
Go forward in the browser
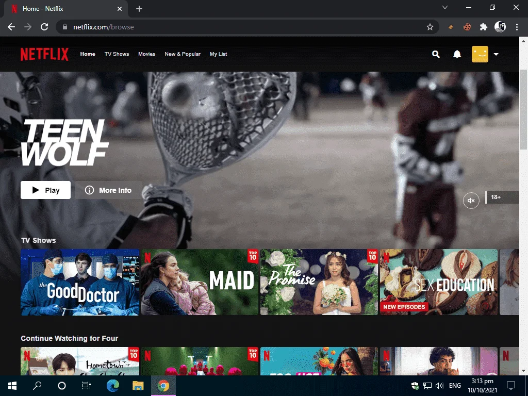pyautogui.click(x=28, y=27)
